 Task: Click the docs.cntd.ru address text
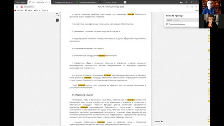[x=29, y=7]
